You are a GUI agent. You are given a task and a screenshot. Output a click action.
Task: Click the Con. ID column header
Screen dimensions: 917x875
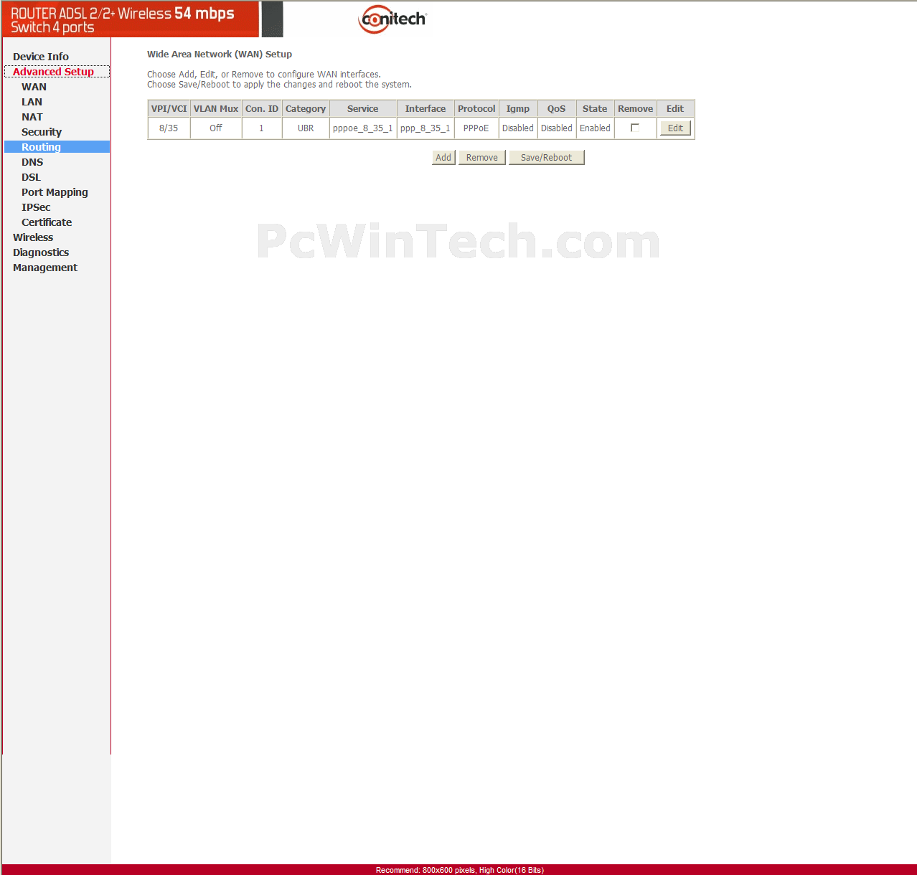tap(262, 109)
